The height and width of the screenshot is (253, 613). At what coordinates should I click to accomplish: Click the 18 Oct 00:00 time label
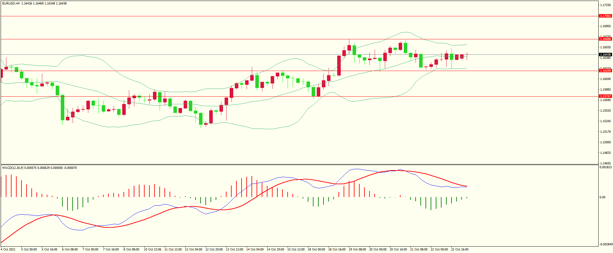pos(316,249)
